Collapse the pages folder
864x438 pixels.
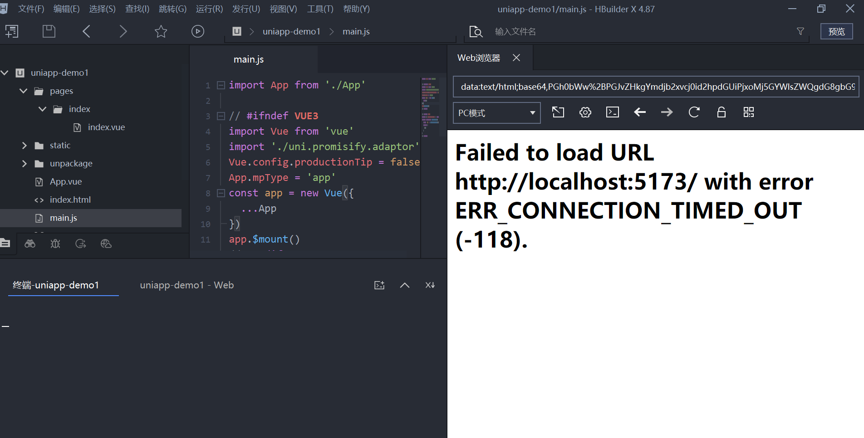coord(24,91)
